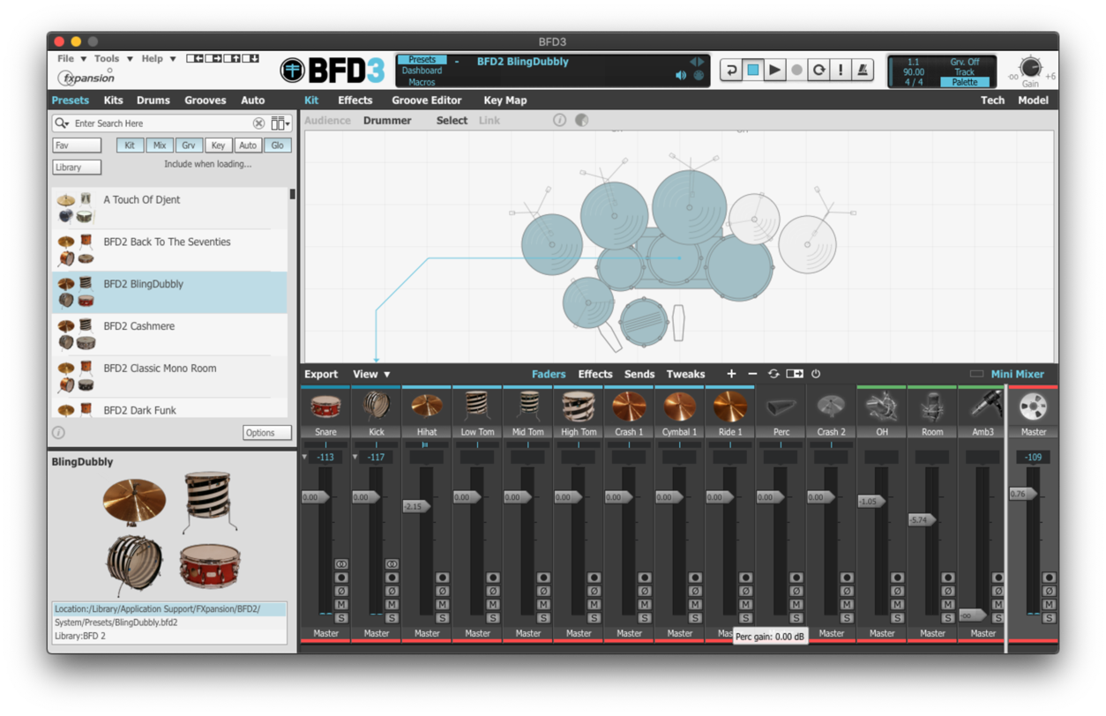Image resolution: width=1106 pixels, height=716 pixels.
Task: Click the Master tape reel icon
Action: [x=1033, y=406]
